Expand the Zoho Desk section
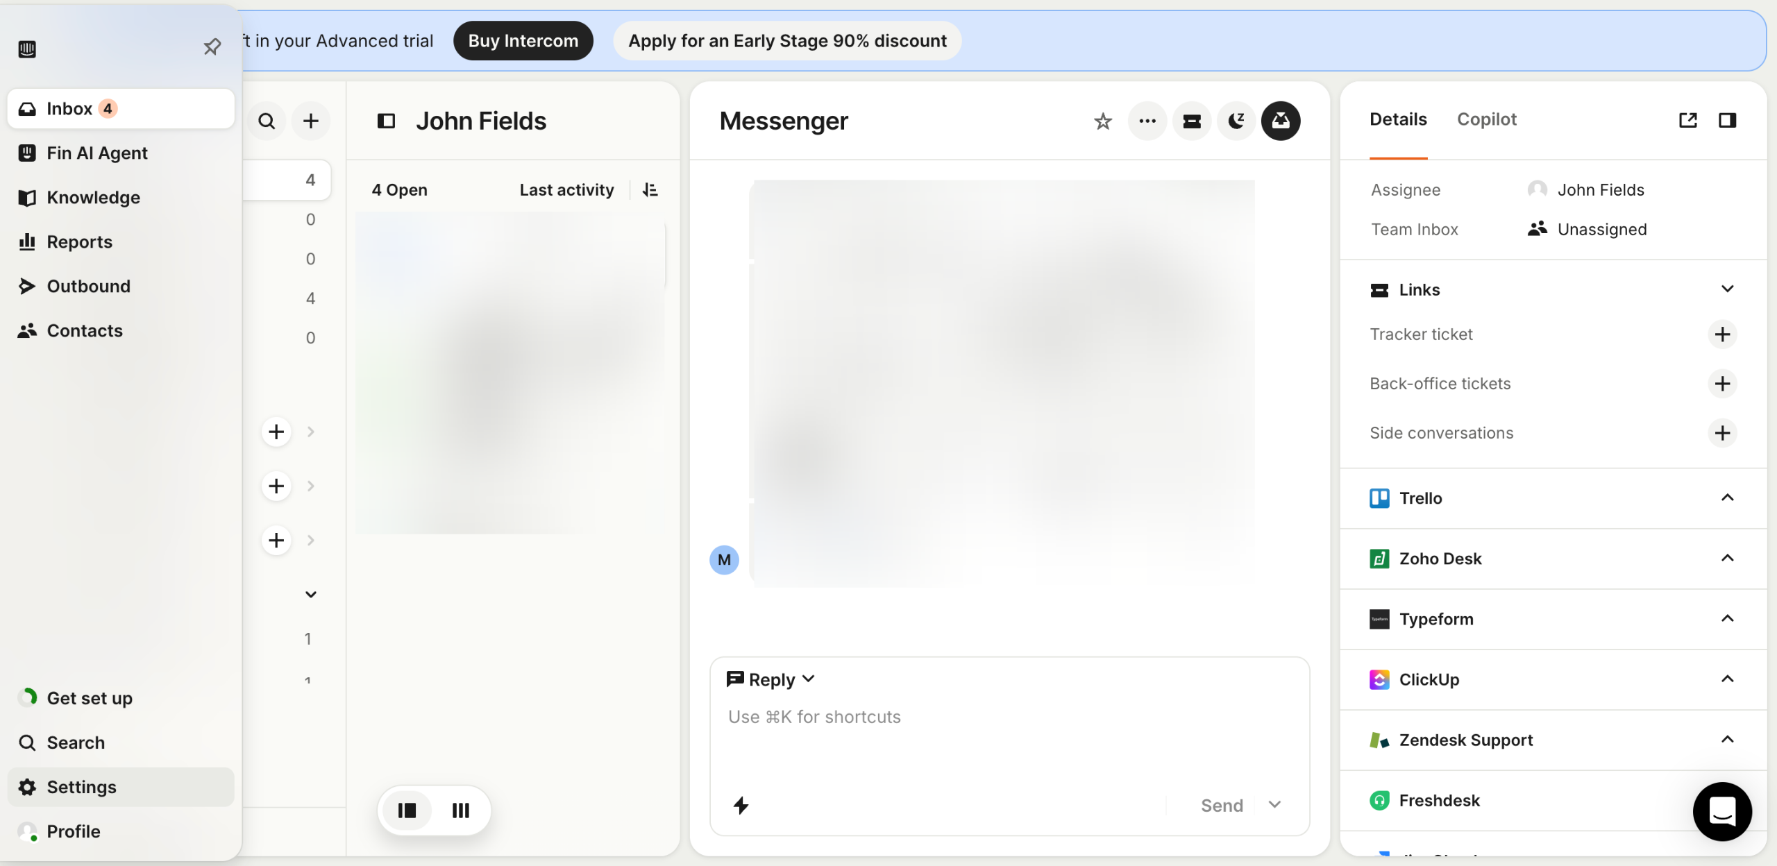This screenshot has height=866, width=1777. 1727,559
